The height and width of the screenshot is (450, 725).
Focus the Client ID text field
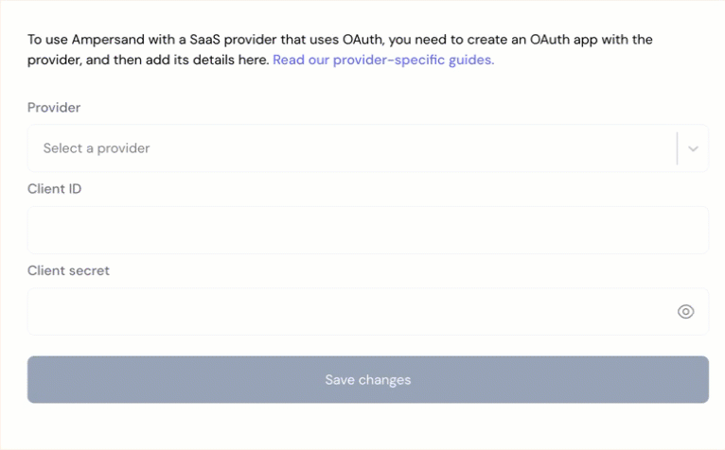click(x=368, y=230)
